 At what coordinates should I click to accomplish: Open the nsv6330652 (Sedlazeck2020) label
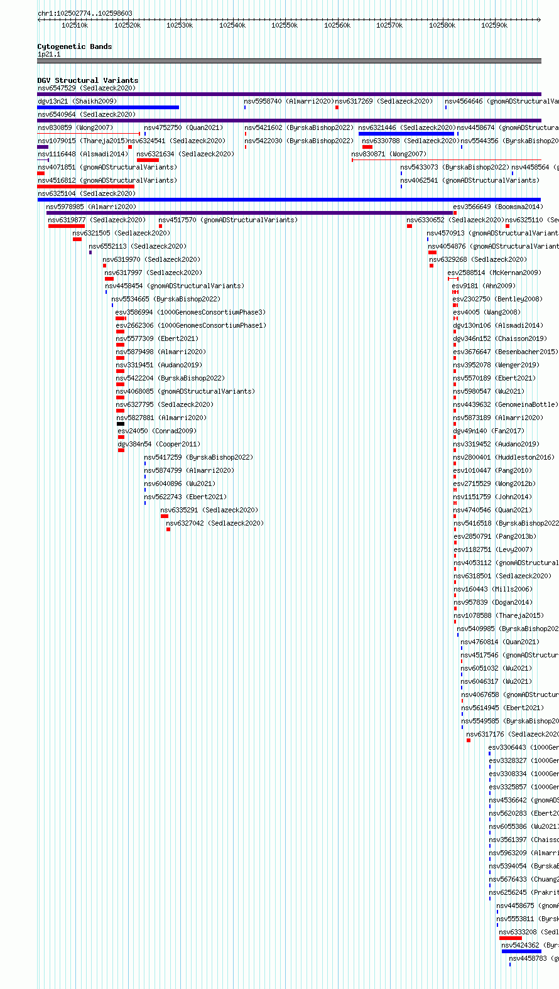pyautogui.click(x=455, y=220)
